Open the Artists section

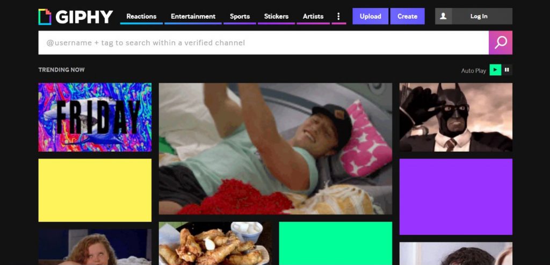click(x=313, y=16)
